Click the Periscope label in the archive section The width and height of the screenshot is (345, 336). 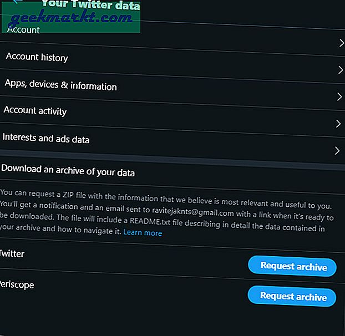[x=17, y=284]
